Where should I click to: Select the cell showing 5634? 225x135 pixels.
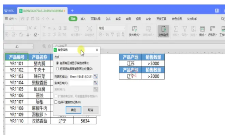click(85, 121)
